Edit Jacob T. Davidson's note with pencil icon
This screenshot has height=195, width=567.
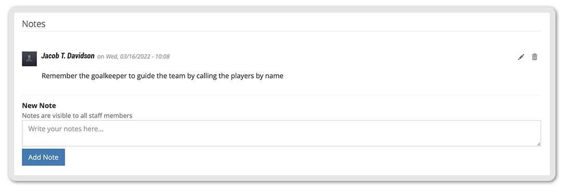(521, 57)
